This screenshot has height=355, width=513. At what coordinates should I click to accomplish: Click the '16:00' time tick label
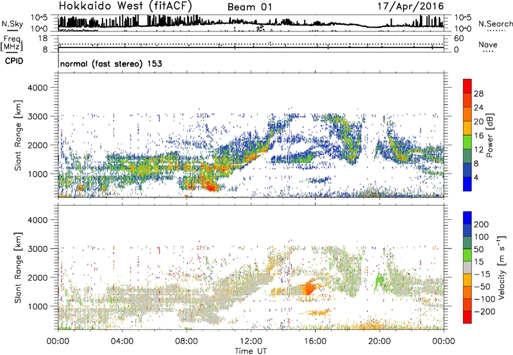315,342
